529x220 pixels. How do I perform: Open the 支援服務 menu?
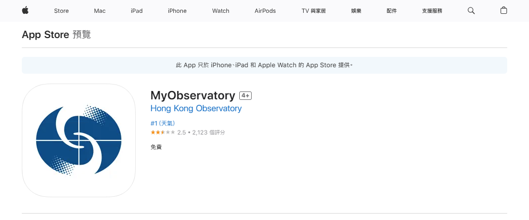pos(432,11)
